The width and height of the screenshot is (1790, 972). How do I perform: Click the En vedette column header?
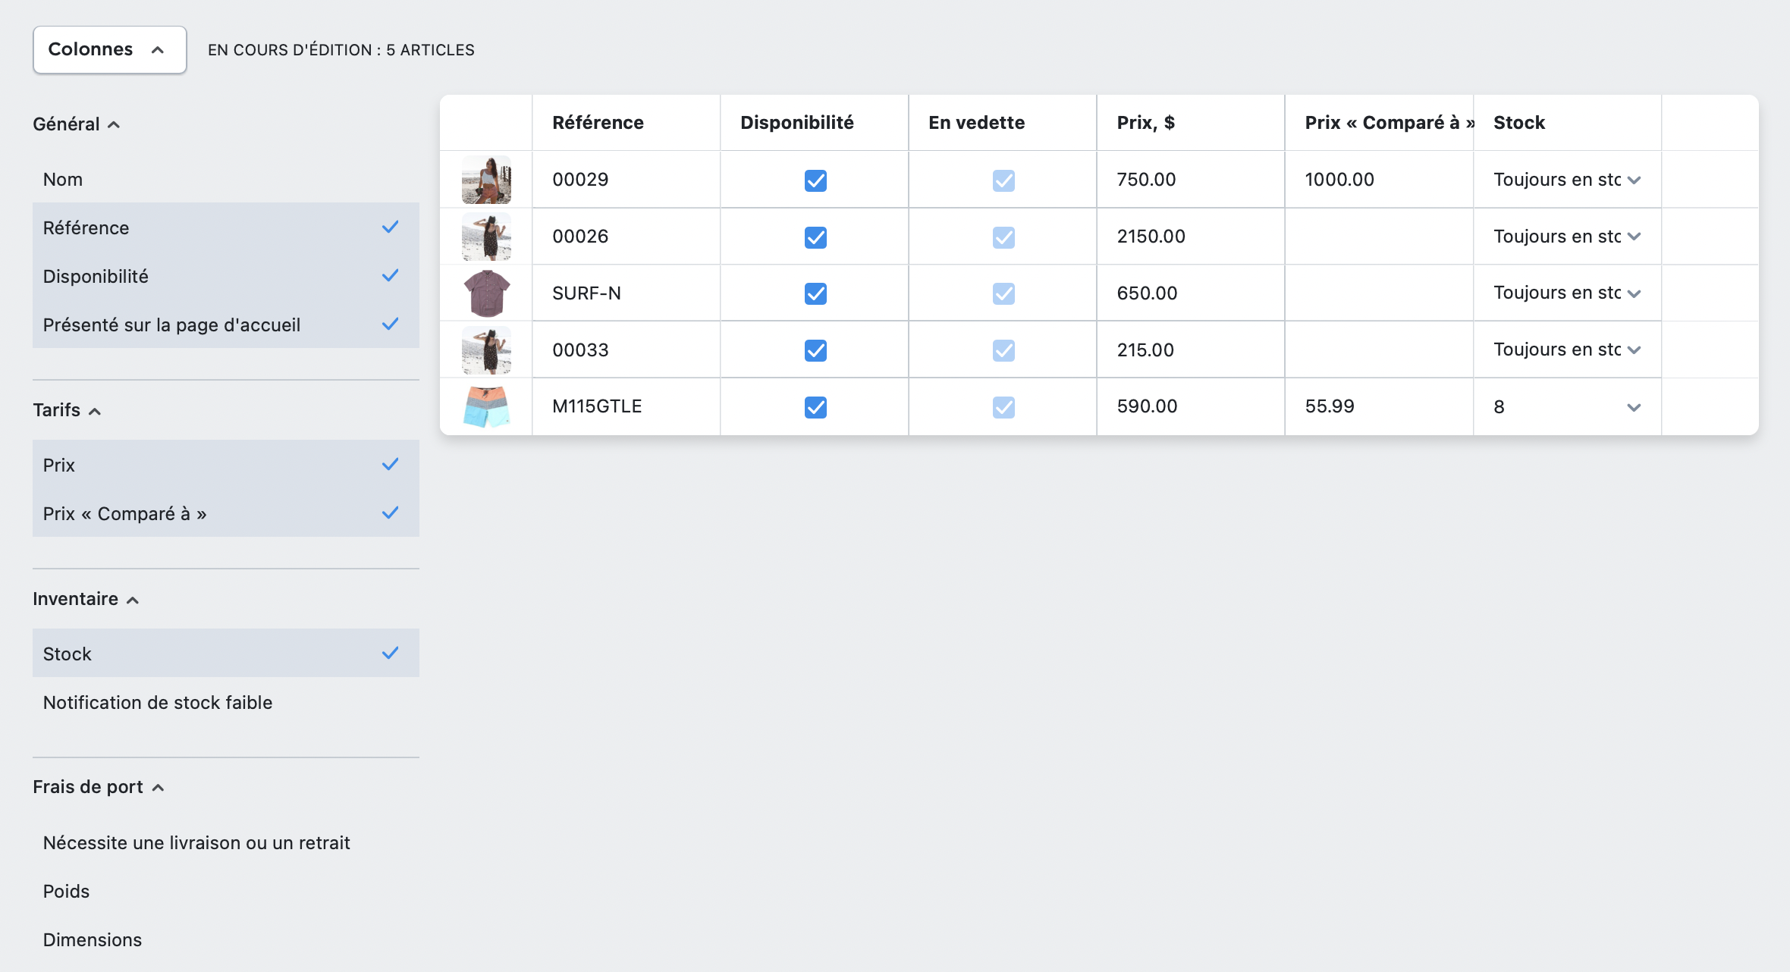pyautogui.click(x=1002, y=123)
